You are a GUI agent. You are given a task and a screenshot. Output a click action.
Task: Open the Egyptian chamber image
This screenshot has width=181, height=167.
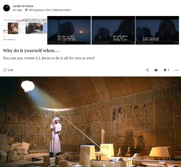[x=90, y=122]
